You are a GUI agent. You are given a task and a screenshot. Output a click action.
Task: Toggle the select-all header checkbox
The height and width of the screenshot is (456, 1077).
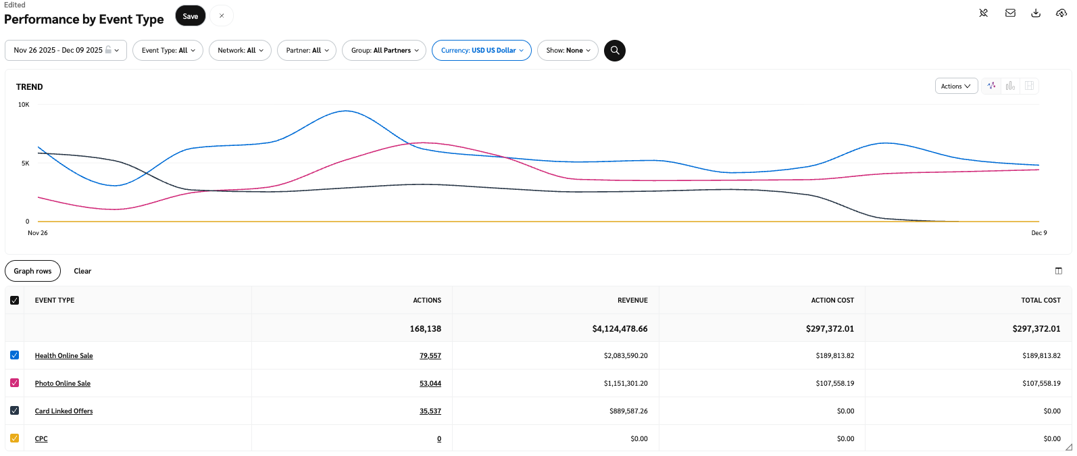tap(15, 301)
